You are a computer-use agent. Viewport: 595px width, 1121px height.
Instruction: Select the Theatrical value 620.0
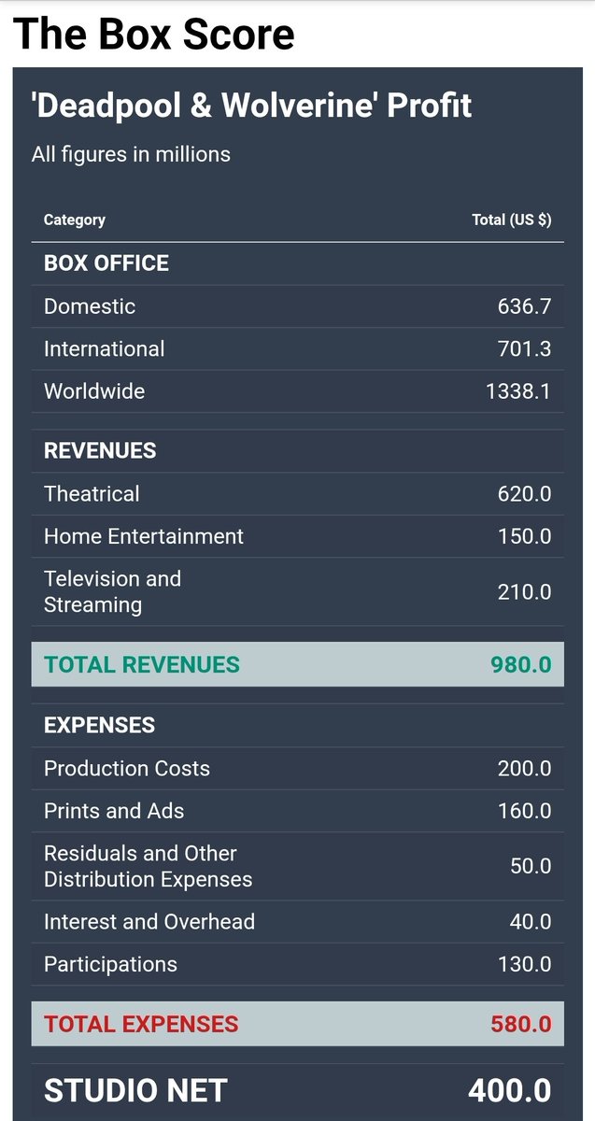tap(524, 494)
